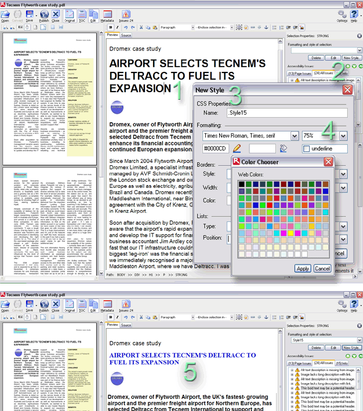Toggle Edit view in lower window
Image resolution: width=363 pixels, height=411 pixels.
click(93, 306)
